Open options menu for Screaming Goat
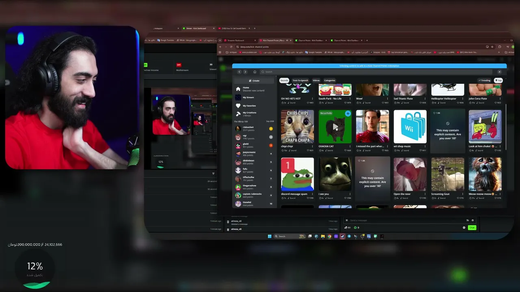The width and height of the screenshot is (520, 292). pyautogui.click(x=463, y=194)
